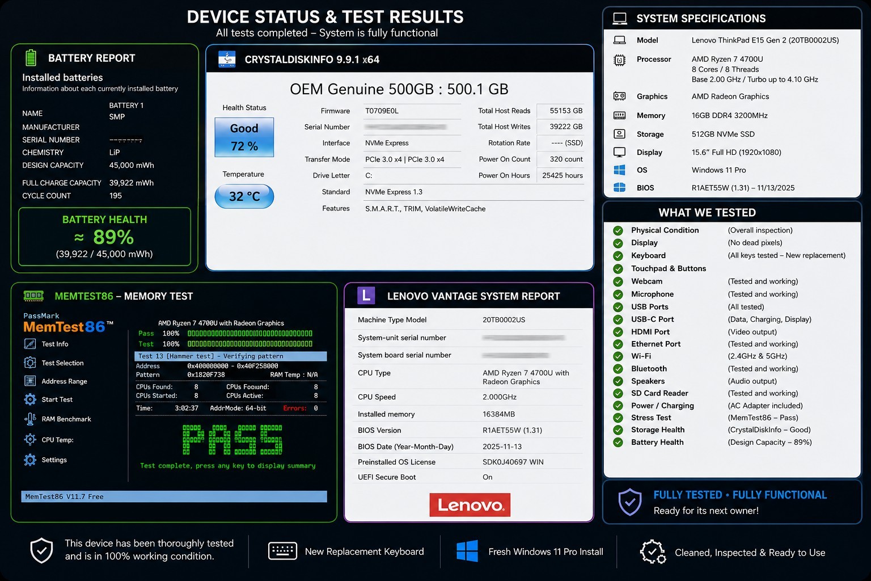Click the Test Info icon in MemTest86
871x581 pixels.
[x=30, y=344]
